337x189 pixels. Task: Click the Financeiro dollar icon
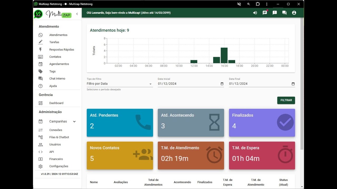pyautogui.click(x=40, y=159)
